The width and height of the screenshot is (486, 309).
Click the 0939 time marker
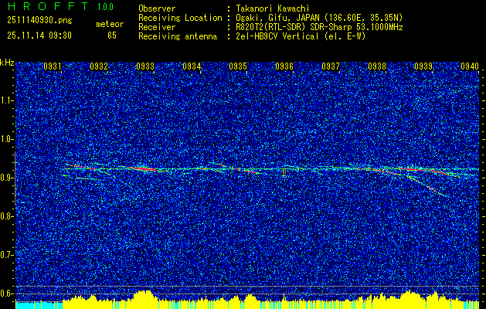(x=423, y=66)
